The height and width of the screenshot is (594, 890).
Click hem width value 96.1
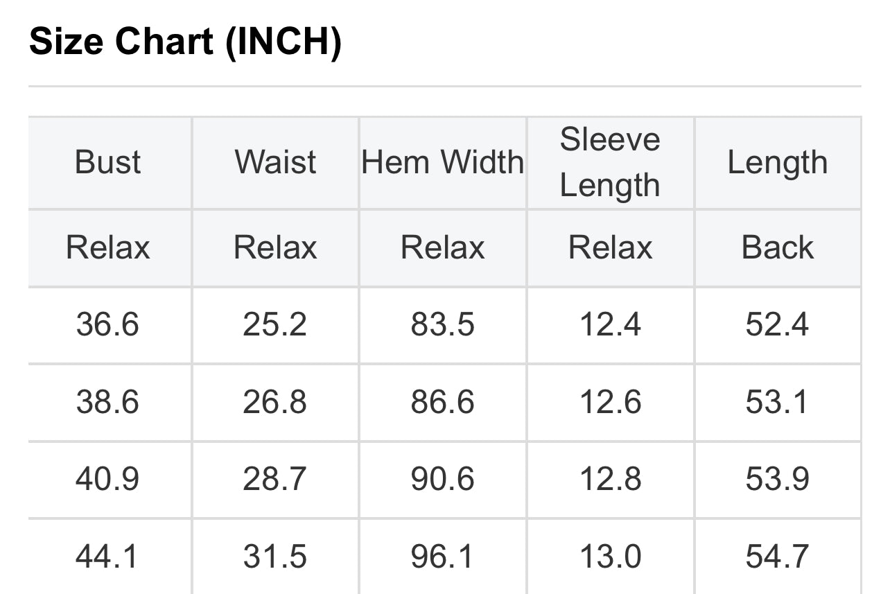point(443,557)
